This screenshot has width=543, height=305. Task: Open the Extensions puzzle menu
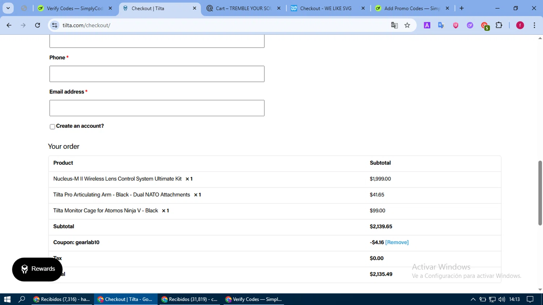(499, 25)
